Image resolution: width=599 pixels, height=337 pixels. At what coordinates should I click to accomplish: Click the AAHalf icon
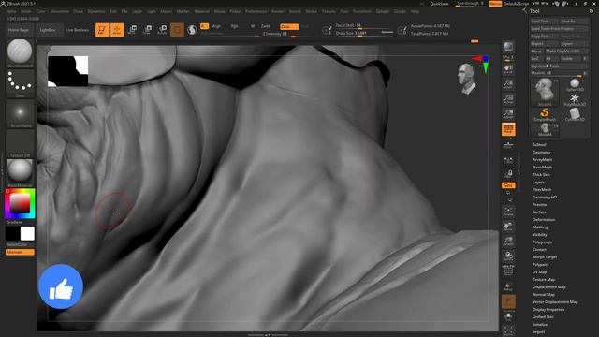[x=508, y=114]
